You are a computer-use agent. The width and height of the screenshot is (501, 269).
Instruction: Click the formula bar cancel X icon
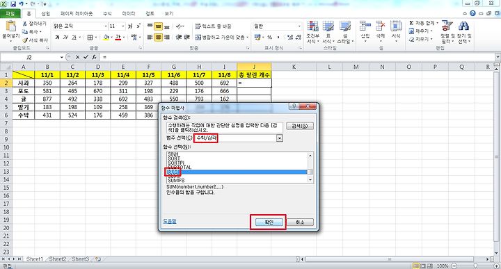[78, 57]
